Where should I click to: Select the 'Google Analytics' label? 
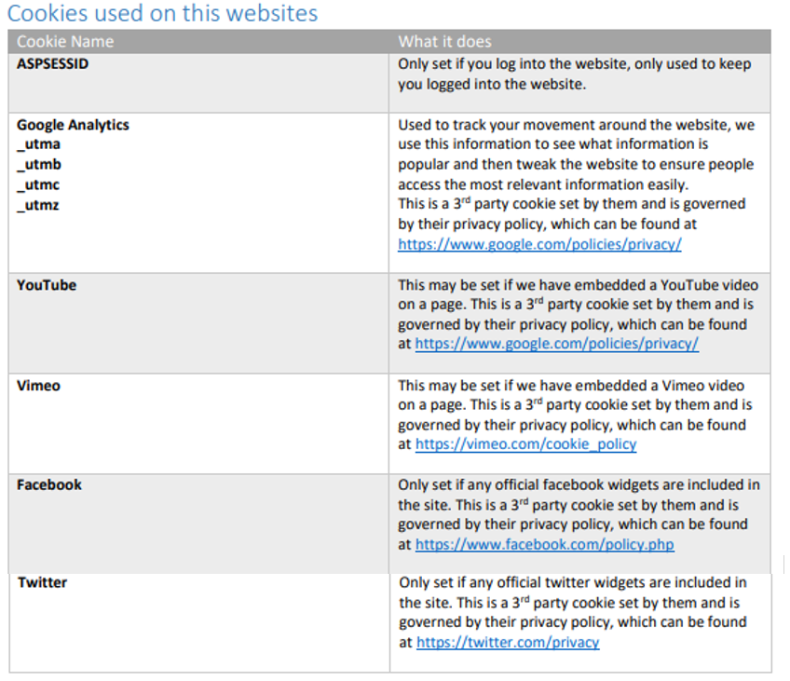tap(73, 125)
